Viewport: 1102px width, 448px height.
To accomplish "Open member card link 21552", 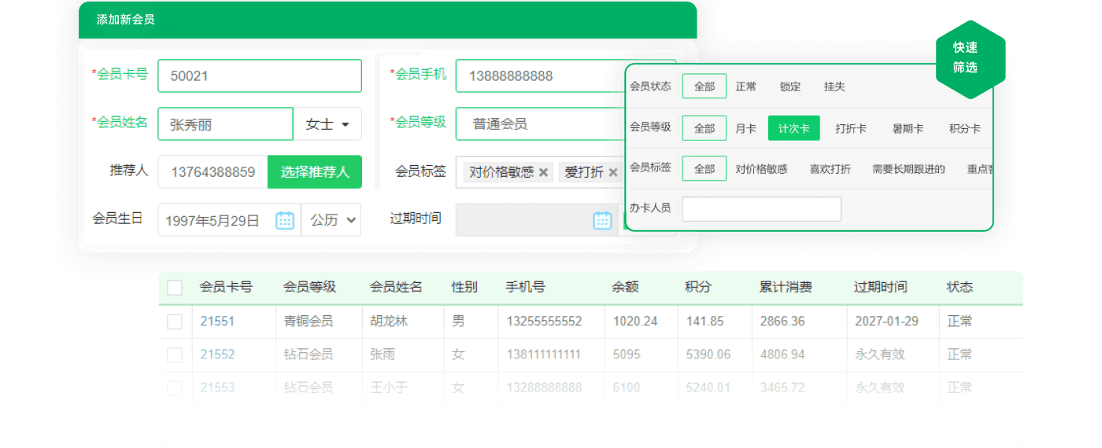I will 217,354.
